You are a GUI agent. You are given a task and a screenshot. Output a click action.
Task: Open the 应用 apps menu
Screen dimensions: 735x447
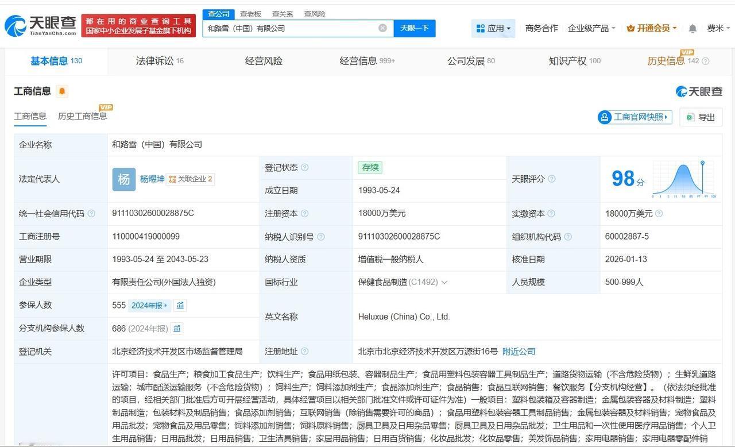[x=493, y=28]
